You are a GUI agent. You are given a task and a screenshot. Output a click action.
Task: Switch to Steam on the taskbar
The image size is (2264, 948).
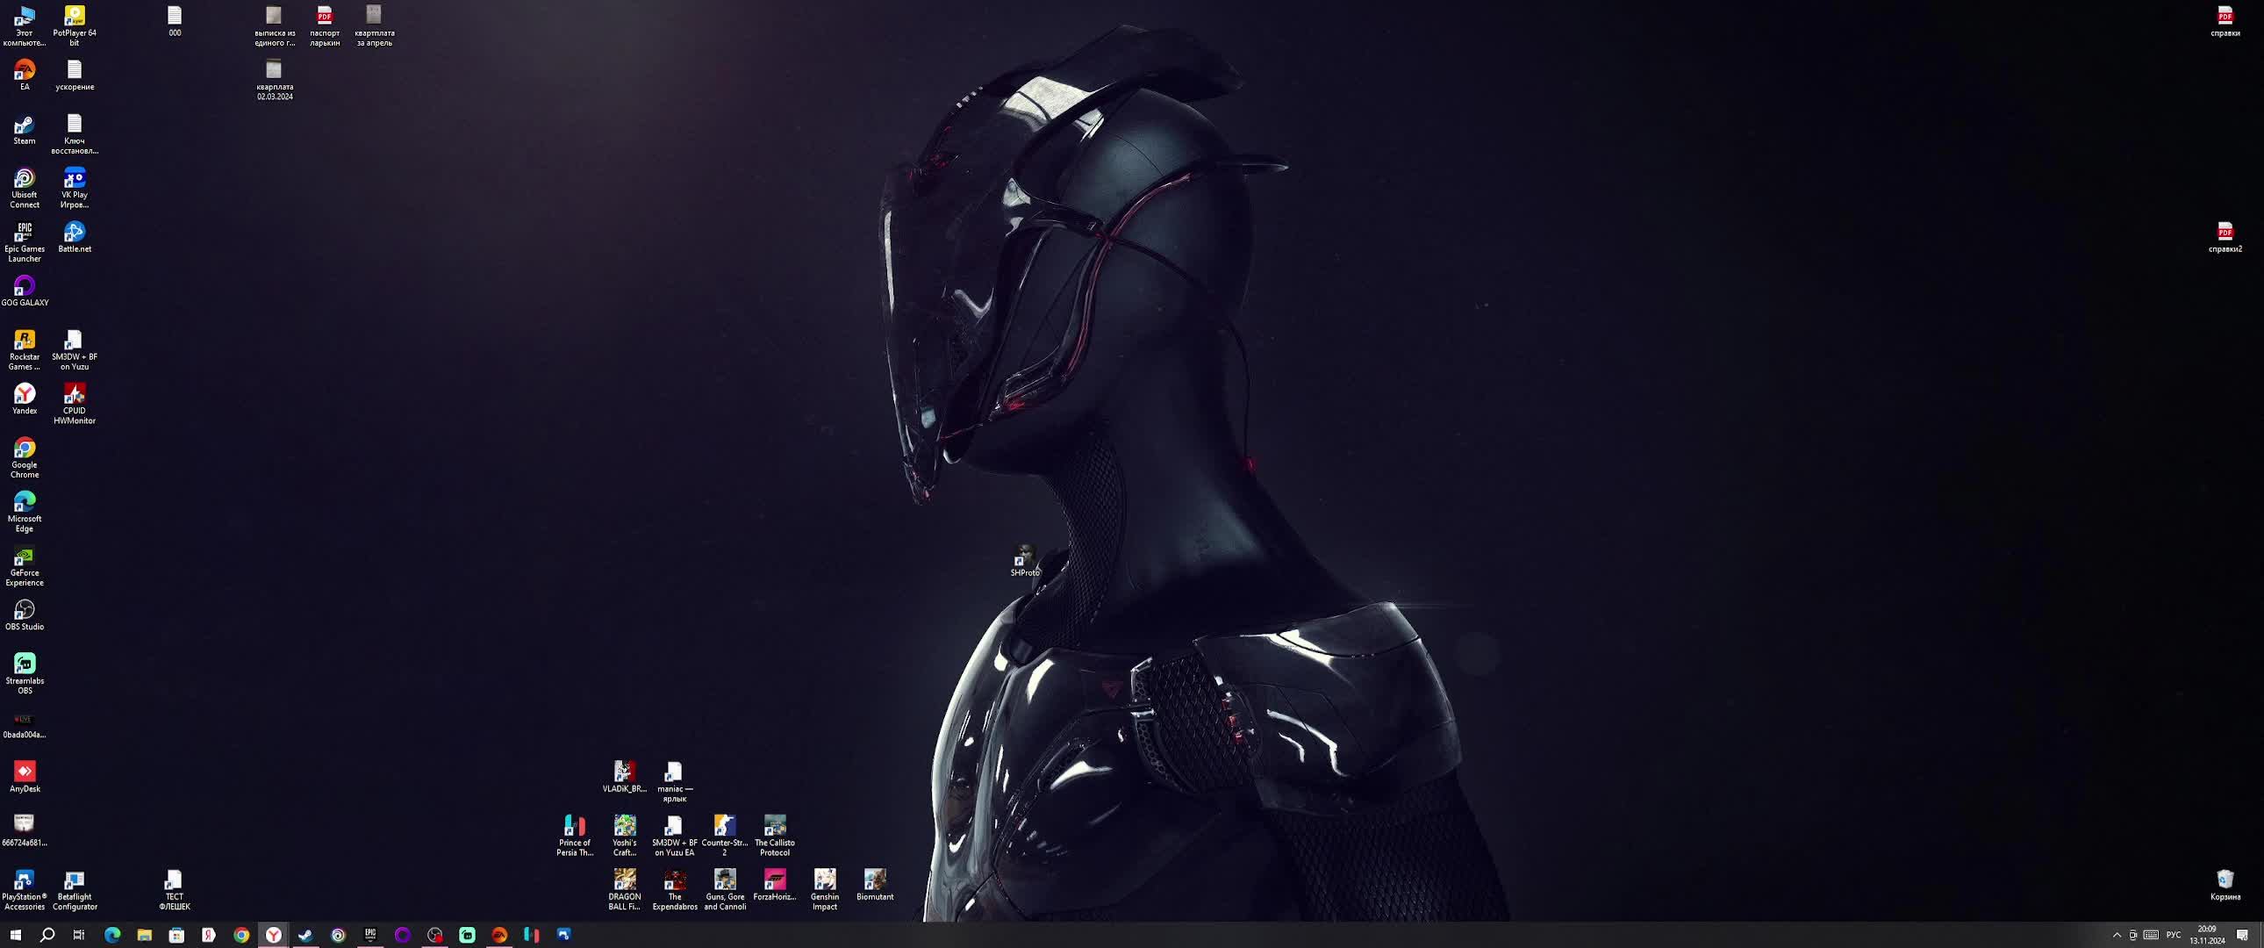tap(306, 935)
